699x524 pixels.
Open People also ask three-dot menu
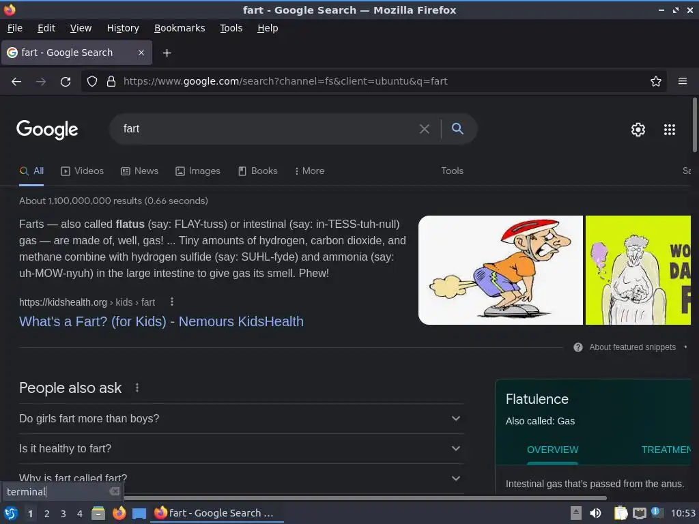[x=137, y=388]
